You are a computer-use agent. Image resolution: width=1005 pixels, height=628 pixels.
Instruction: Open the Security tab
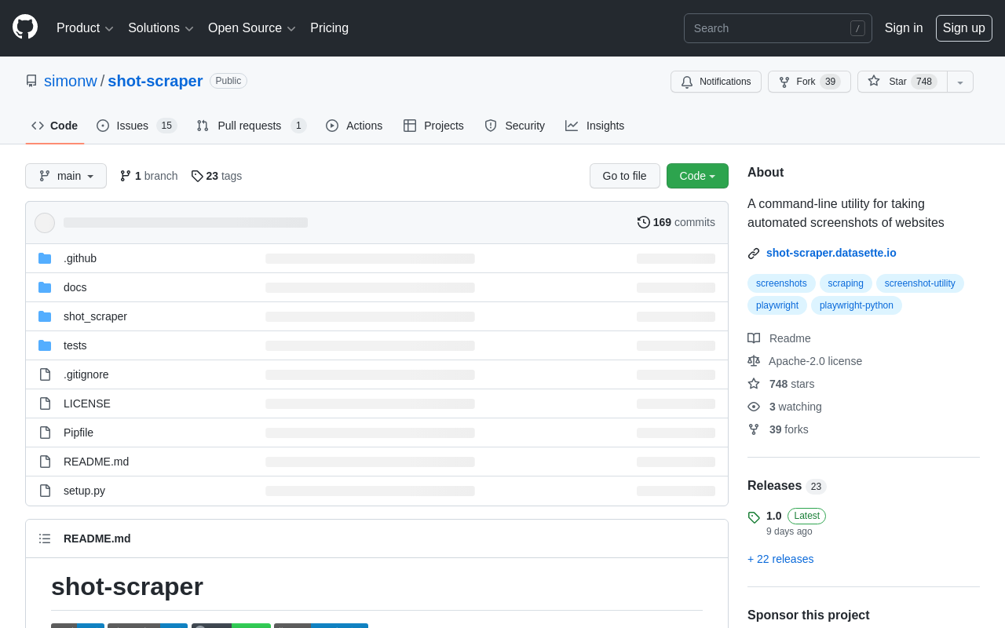click(514, 126)
